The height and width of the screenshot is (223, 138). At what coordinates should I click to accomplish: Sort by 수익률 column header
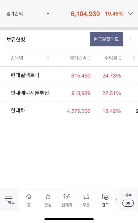(x=113, y=58)
